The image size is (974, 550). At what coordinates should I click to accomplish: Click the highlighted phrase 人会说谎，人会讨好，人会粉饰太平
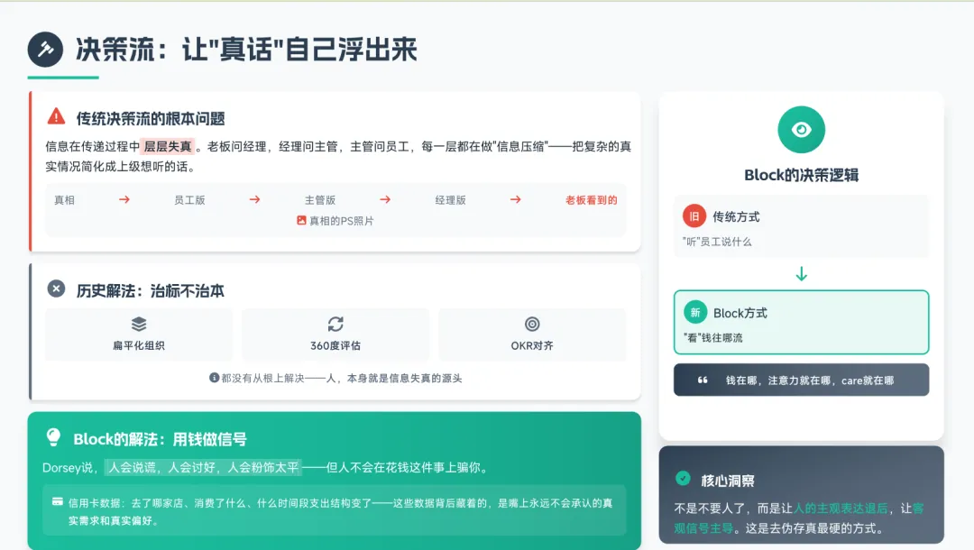tap(203, 467)
